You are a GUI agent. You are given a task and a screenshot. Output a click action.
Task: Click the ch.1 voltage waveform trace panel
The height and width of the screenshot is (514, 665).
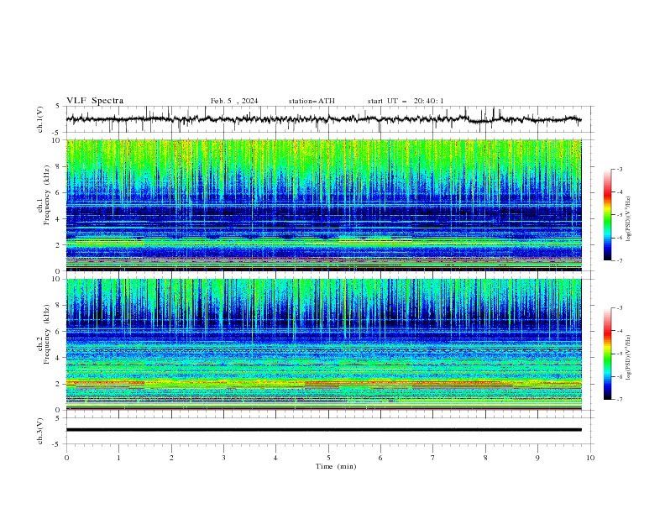click(x=330, y=119)
